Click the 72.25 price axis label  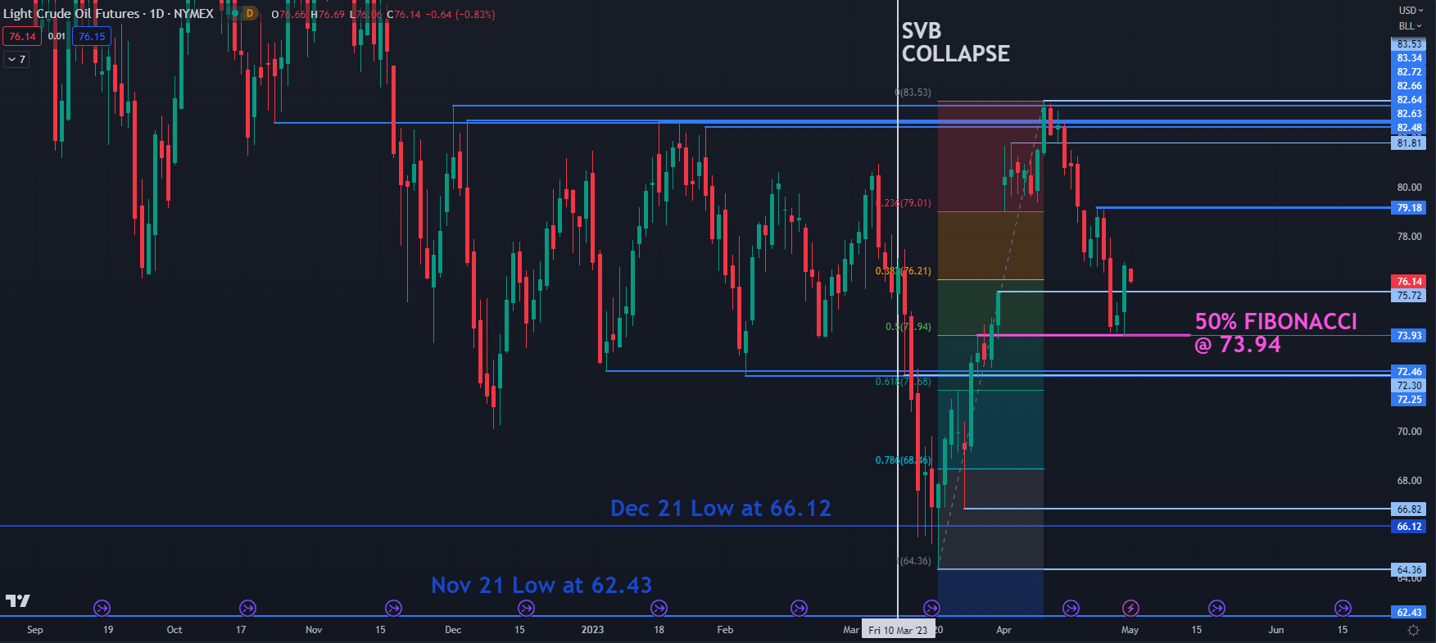click(1409, 400)
